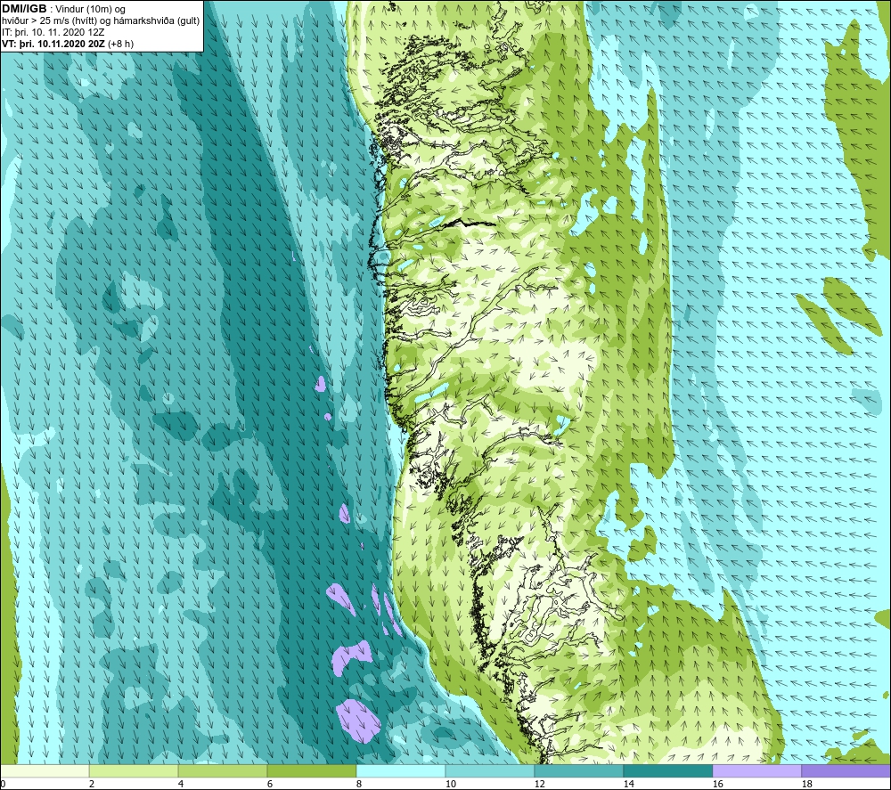
Task: Click the '18' scale value label
Action: [x=806, y=784]
